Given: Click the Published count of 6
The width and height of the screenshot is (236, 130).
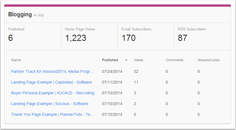Looking at the screenshot, I should [x=10, y=38].
